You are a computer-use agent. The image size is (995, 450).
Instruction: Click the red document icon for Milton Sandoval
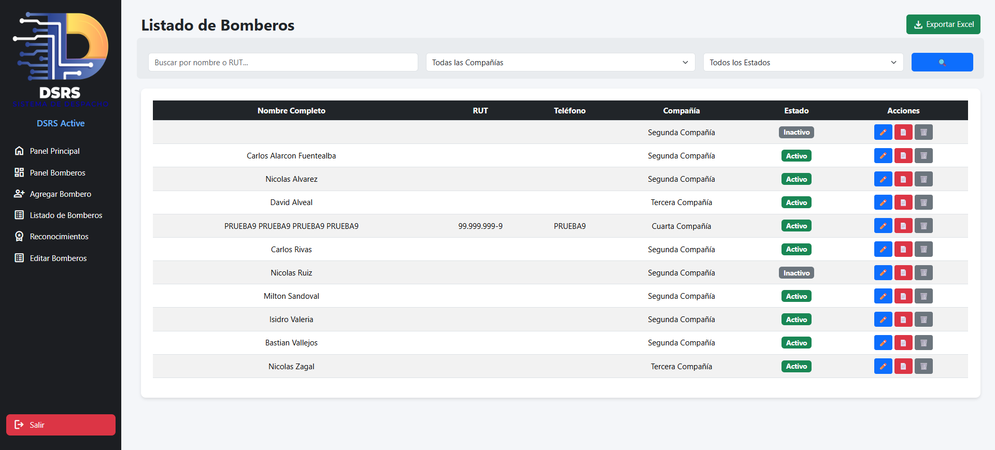903,296
